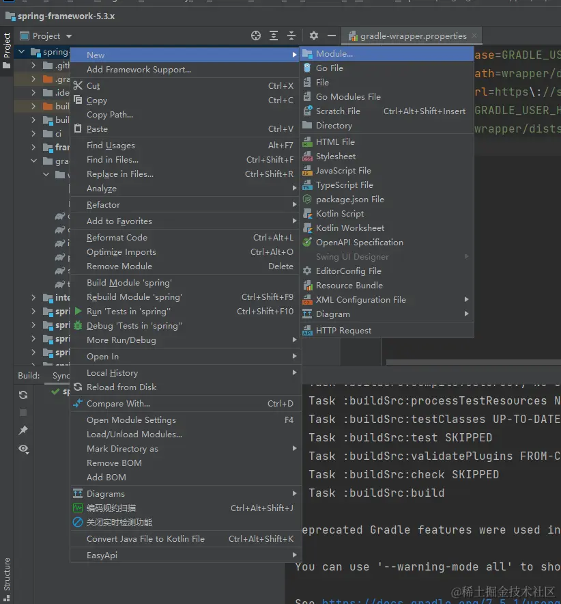The width and height of the screenshot is (561, 604).
Task: Click the Build panel rerun sync icon
Action: point(23,395)
